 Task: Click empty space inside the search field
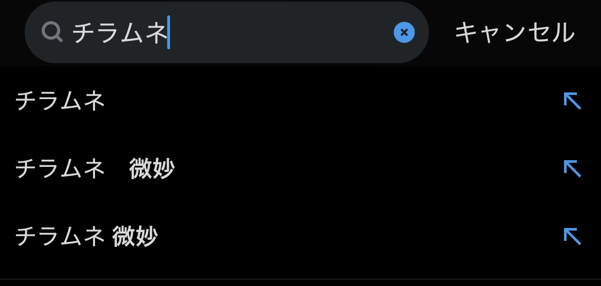(x=283, y=33)
